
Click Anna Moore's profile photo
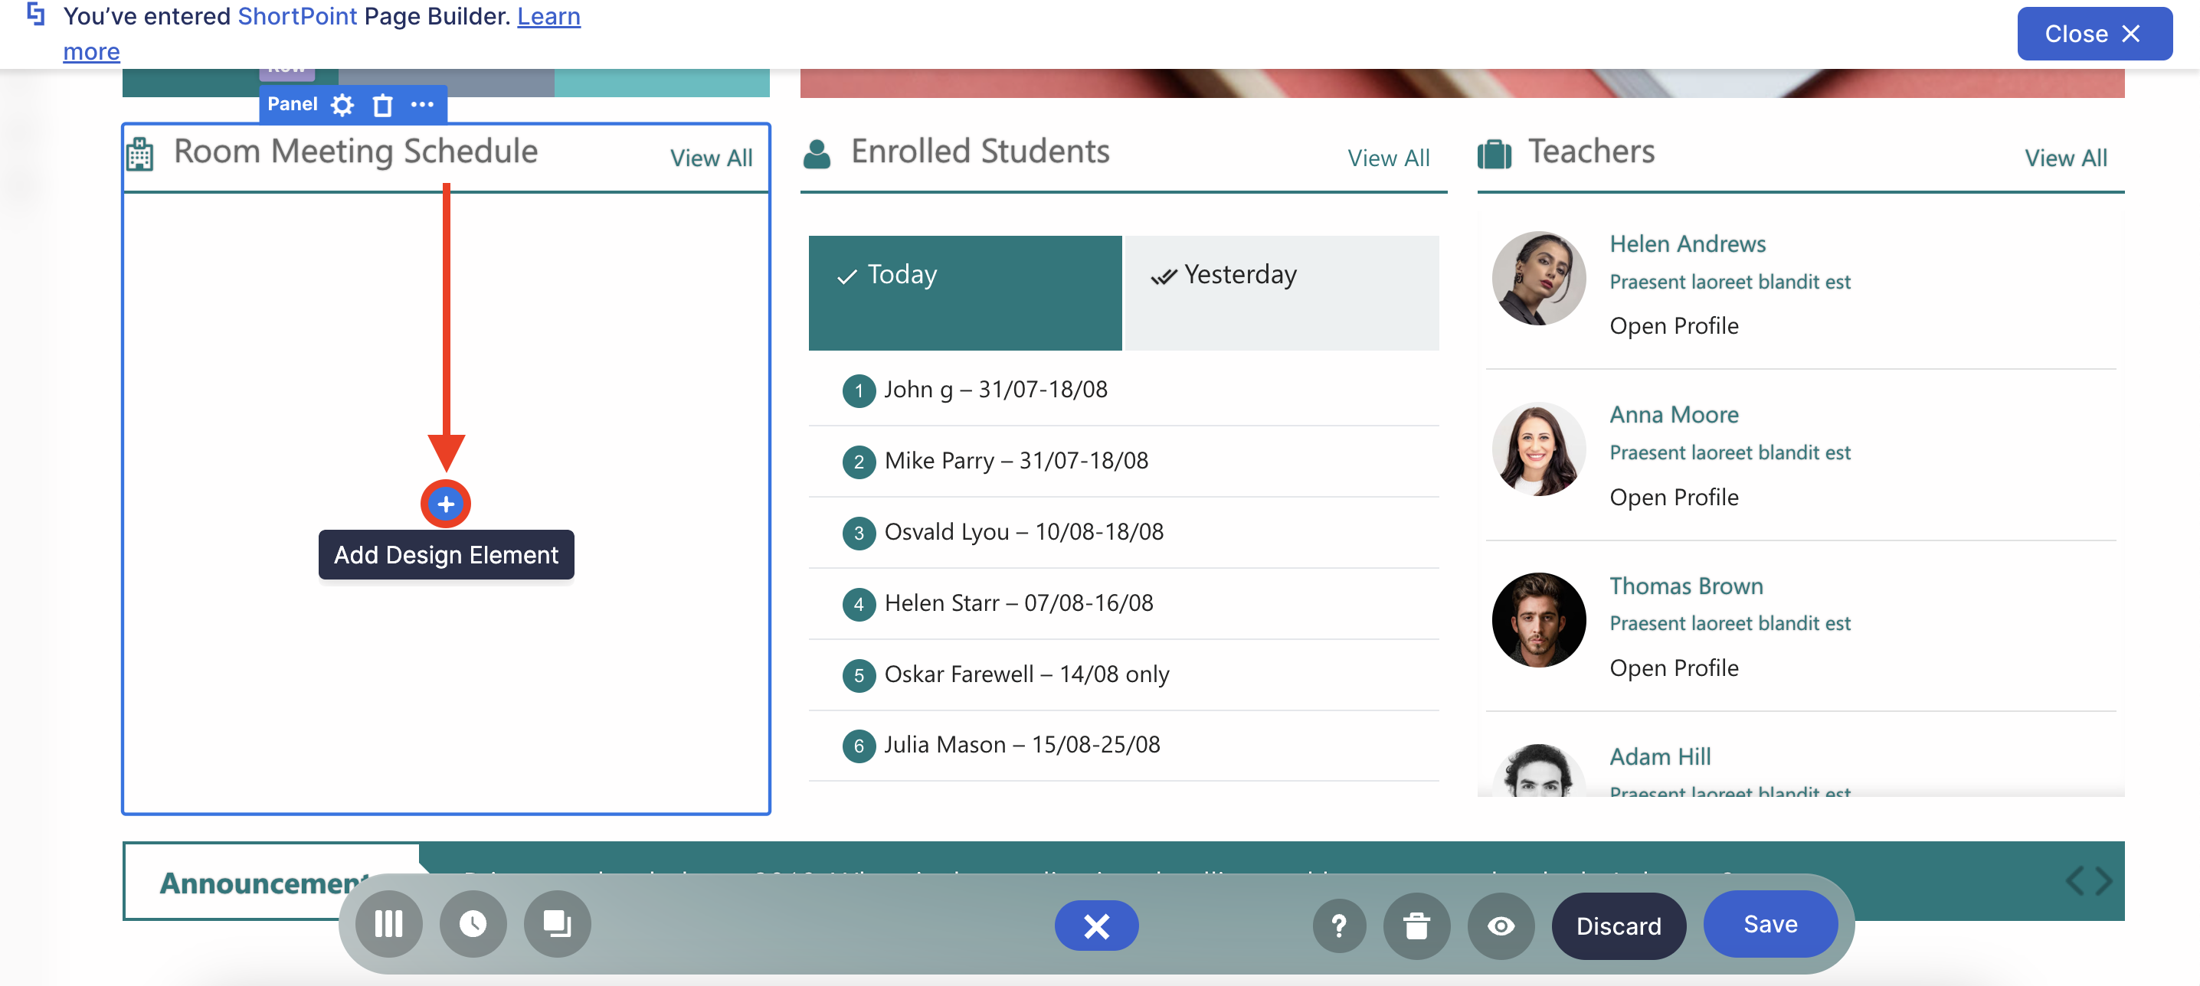[x=1538, y=449]
